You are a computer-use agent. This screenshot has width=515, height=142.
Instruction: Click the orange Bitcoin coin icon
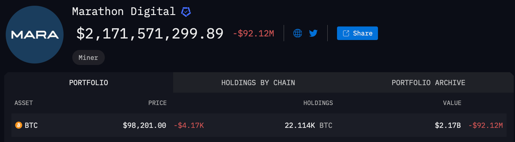tap(19, 125)
